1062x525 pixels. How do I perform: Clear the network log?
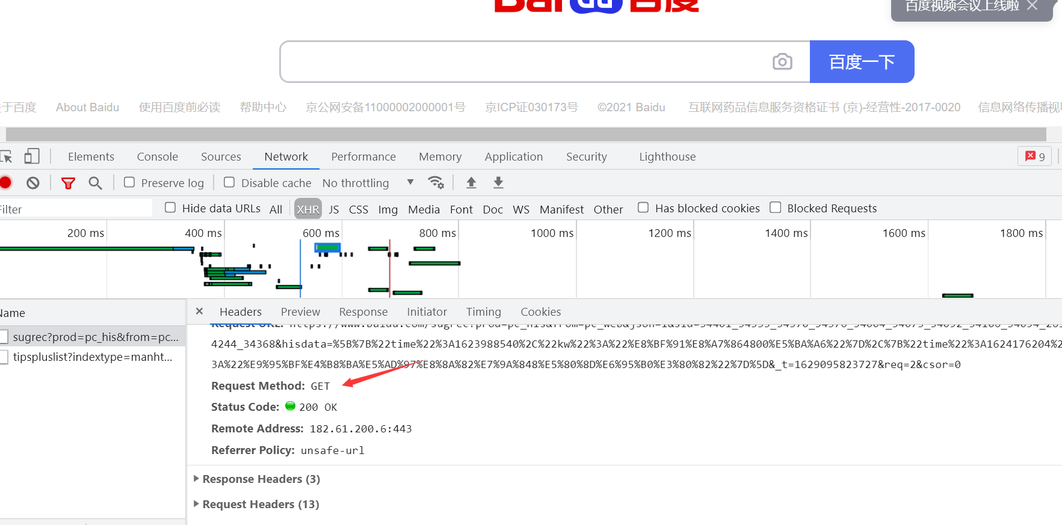[x=33, y=183]
